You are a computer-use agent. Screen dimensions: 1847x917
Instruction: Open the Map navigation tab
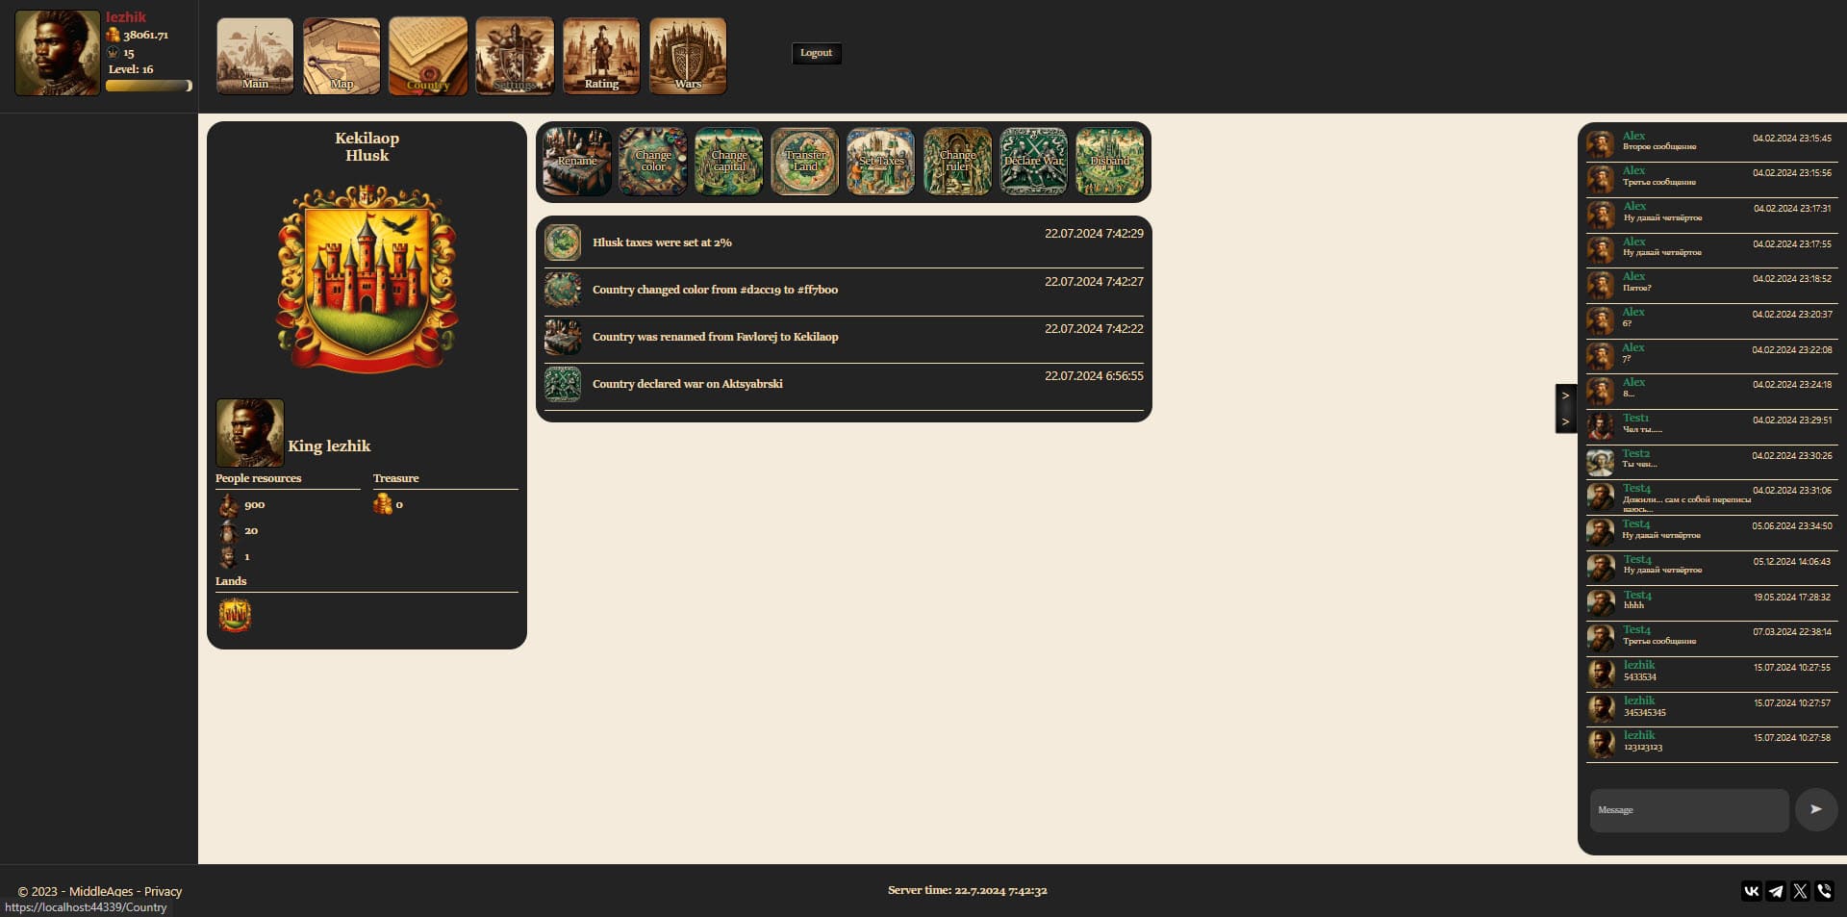(342, 56)
